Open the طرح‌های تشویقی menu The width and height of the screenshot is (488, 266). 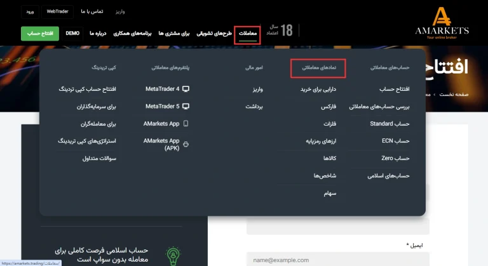pyautogui.click(x=214, y=33)
